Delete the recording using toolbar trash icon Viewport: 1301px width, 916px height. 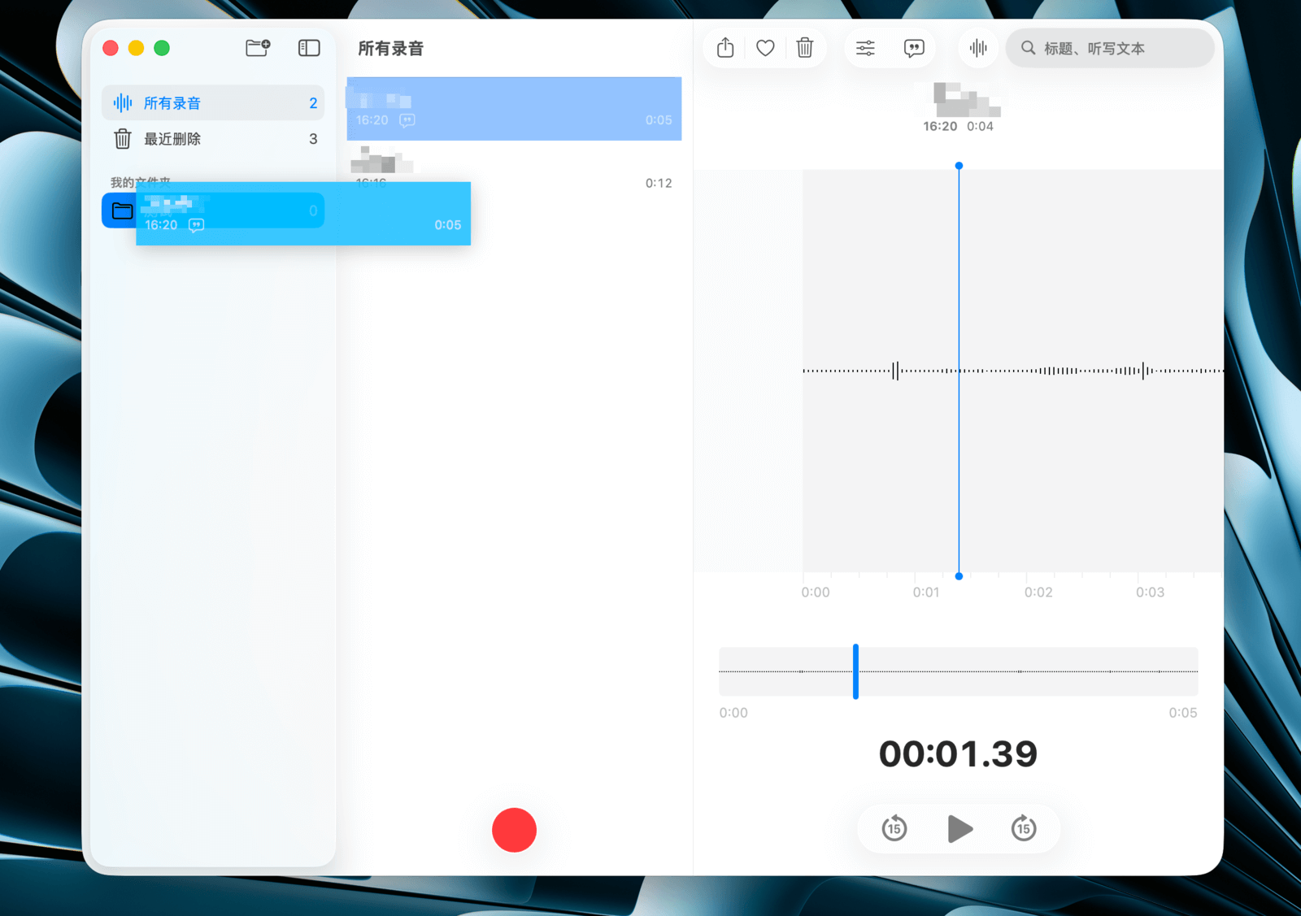point(805,48)
